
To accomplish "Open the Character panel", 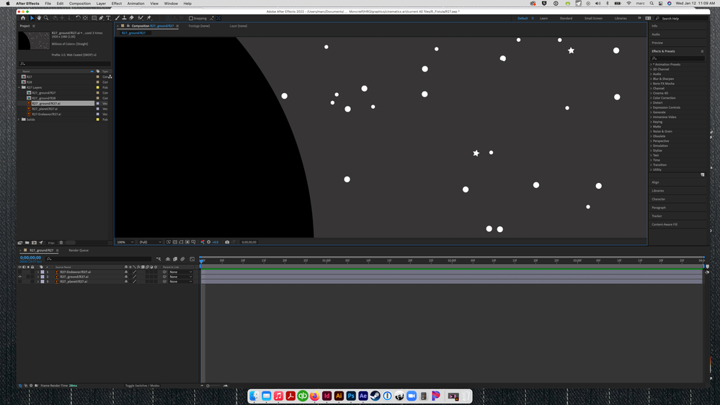I will [x=659, y=199].
